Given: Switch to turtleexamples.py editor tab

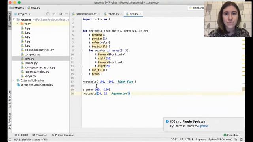Looking at the screenshot, I should tap(86, 14).
